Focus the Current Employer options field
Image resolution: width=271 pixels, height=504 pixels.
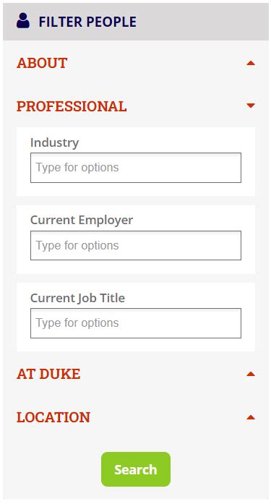[x=136, y=246]
